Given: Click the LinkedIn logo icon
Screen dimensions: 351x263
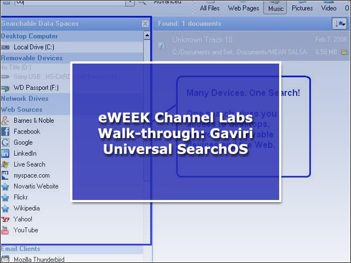Looking at the screenshot, I should pos(5,153).
